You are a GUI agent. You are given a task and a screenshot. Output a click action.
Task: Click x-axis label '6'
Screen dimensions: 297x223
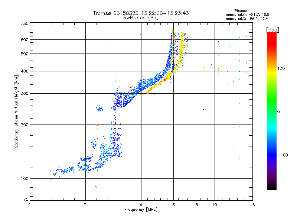173,205
